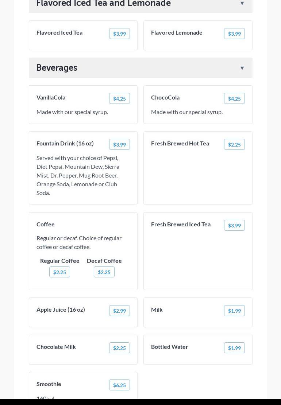This screenshot has width=281, height=405.
Task: Pick Bottled Water $1.99 price button
Action: (234, 348)
